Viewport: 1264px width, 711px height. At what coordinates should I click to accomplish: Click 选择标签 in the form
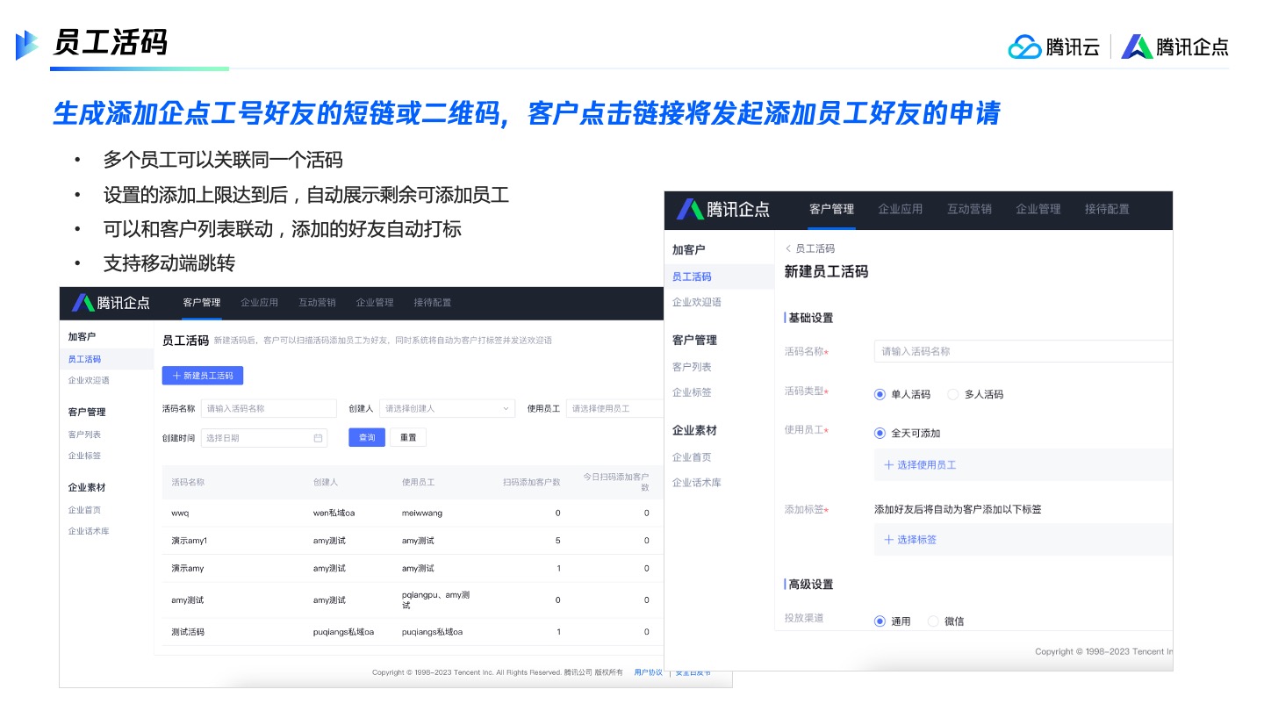click(910, 540)
